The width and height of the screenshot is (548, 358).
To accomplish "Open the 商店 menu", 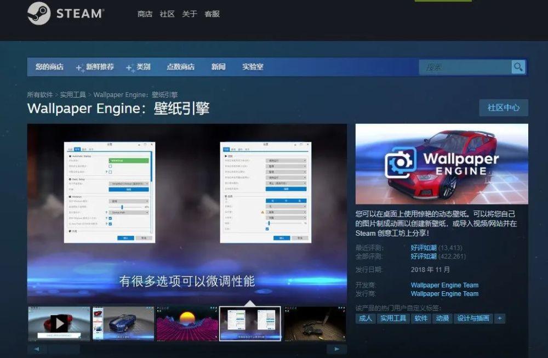I will click(x=145, y=14).
